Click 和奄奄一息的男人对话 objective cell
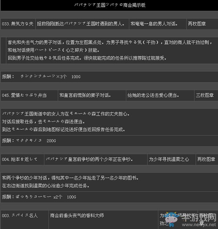Viewport: 218px width, 229px height. [158, 24]
